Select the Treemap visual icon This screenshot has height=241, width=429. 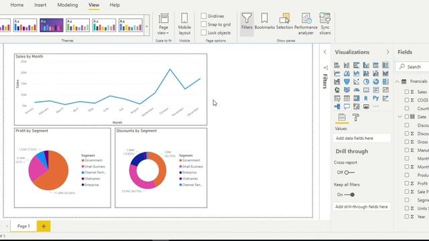click(385, 82)
